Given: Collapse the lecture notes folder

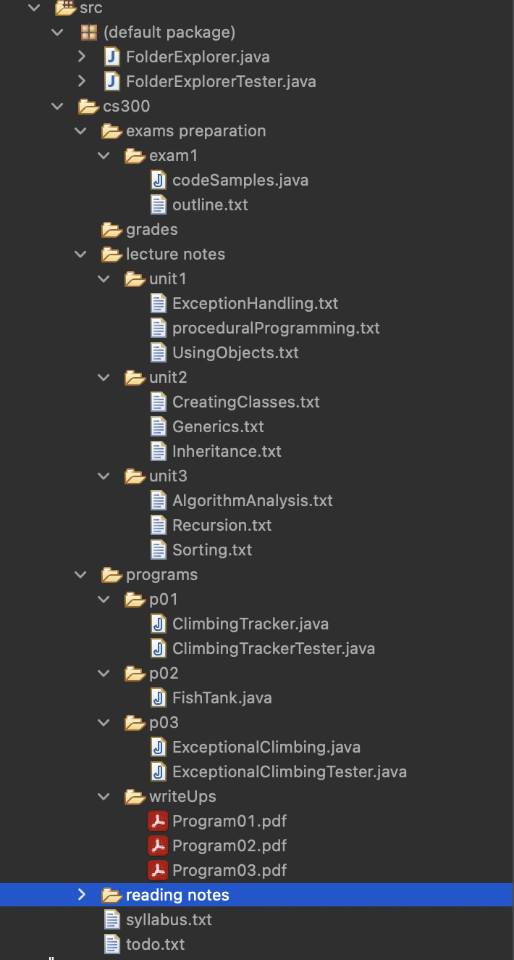Looking at the screenshot, I should [80, 254].
